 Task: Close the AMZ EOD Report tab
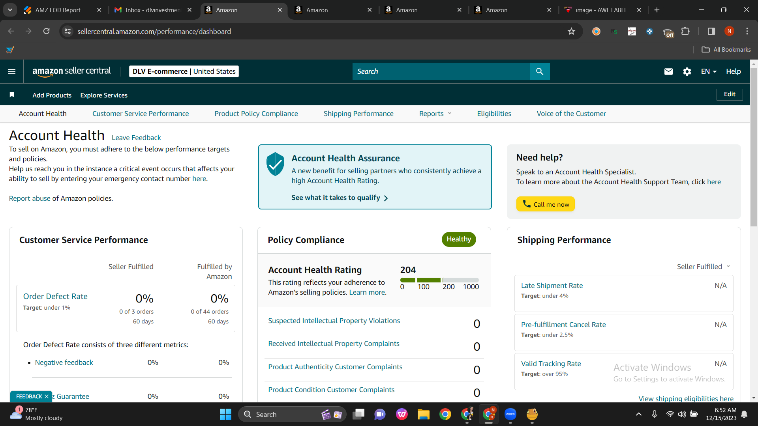(x=99, y=10)
